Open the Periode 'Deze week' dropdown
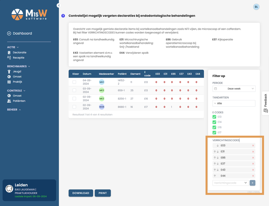This screenshot has width=269, height=206. coord(234,89)
